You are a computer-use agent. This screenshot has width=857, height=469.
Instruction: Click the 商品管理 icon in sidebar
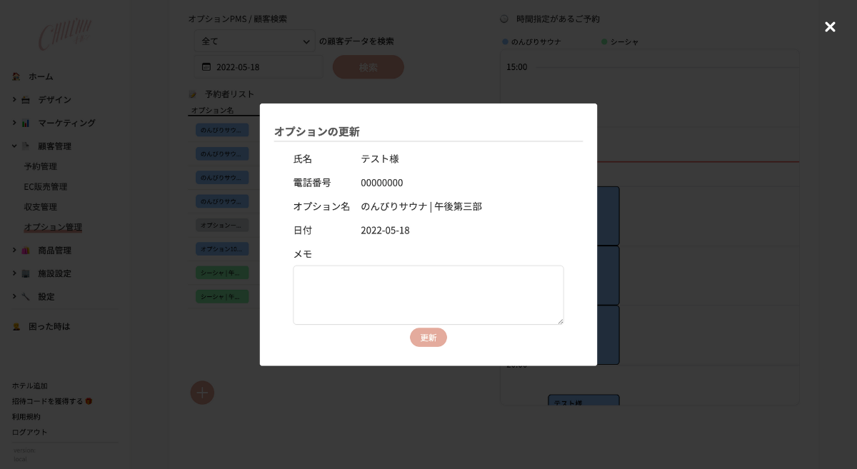(26, 251)
